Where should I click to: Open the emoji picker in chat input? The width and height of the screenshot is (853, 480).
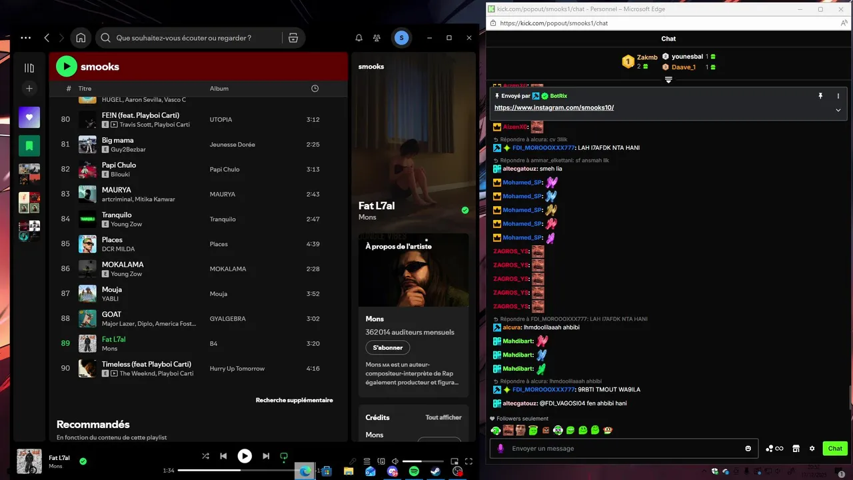[x=748, y=449]
